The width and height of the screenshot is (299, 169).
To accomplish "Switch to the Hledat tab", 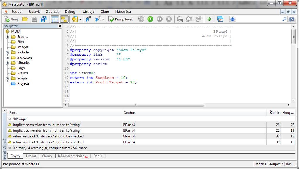I will click(31, 156).
